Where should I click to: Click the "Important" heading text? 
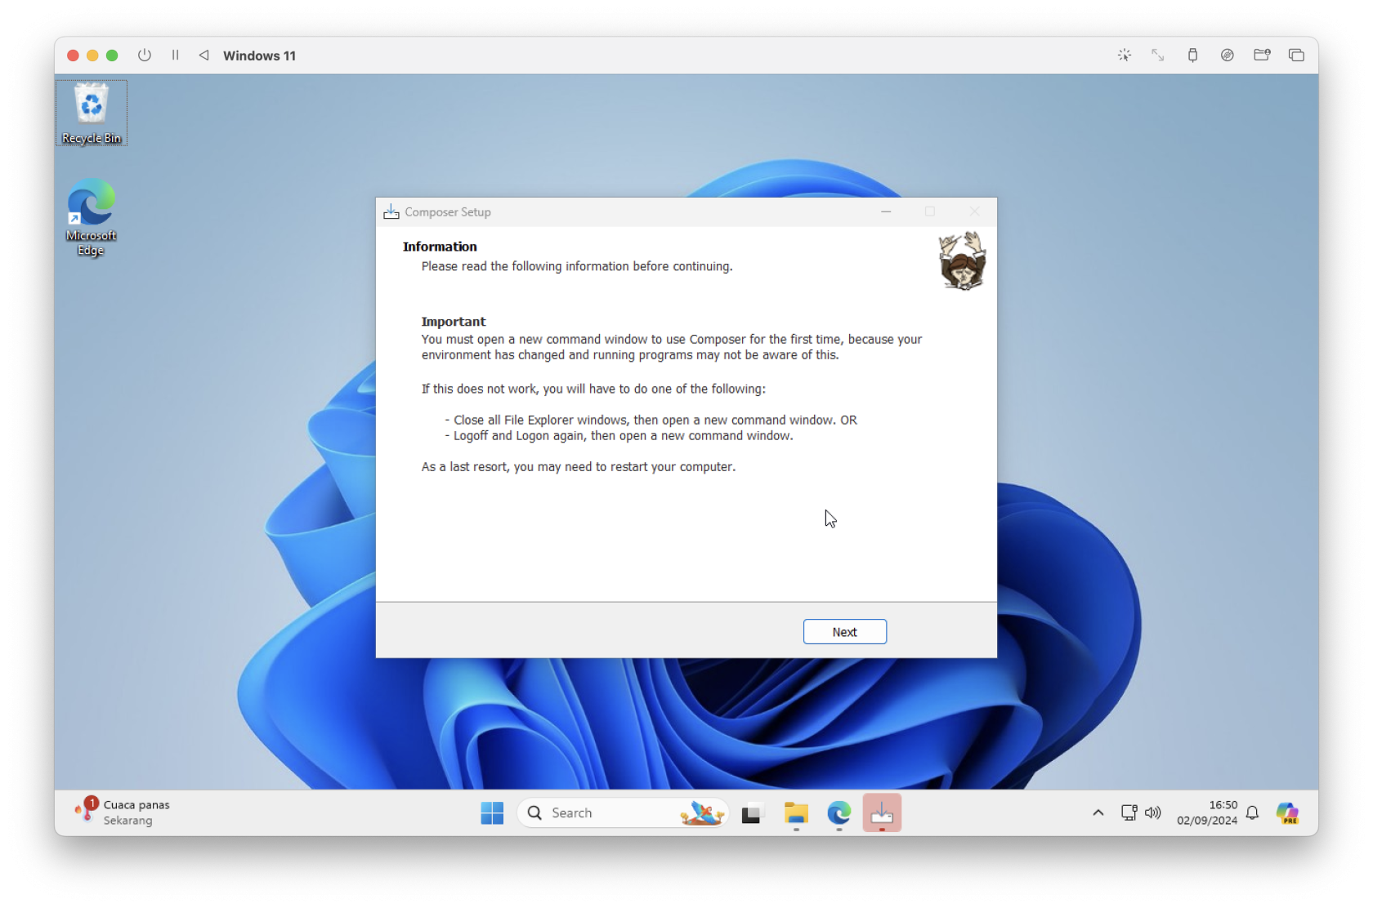point(454,322)
